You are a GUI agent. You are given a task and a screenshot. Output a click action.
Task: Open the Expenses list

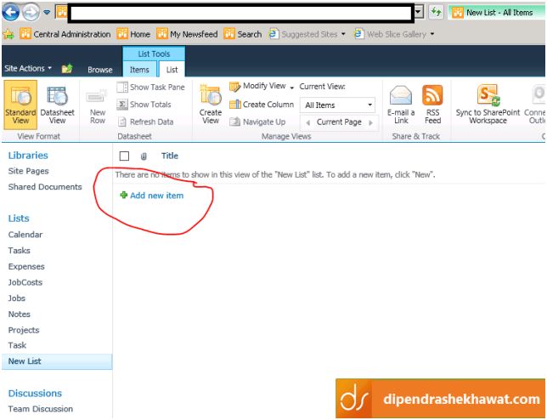26,266
